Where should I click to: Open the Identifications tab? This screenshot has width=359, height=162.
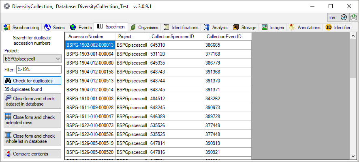pos(181,28)
